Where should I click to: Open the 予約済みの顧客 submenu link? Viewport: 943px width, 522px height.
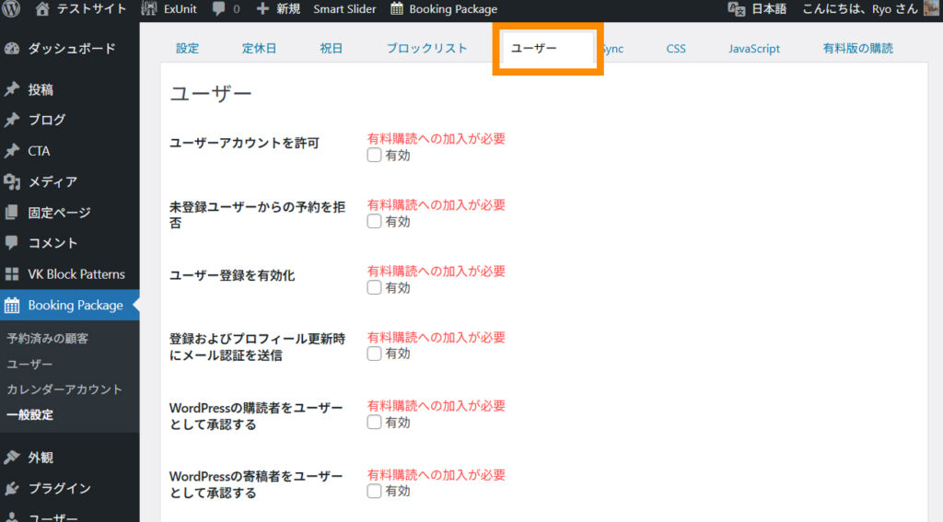tap(48, 339)
